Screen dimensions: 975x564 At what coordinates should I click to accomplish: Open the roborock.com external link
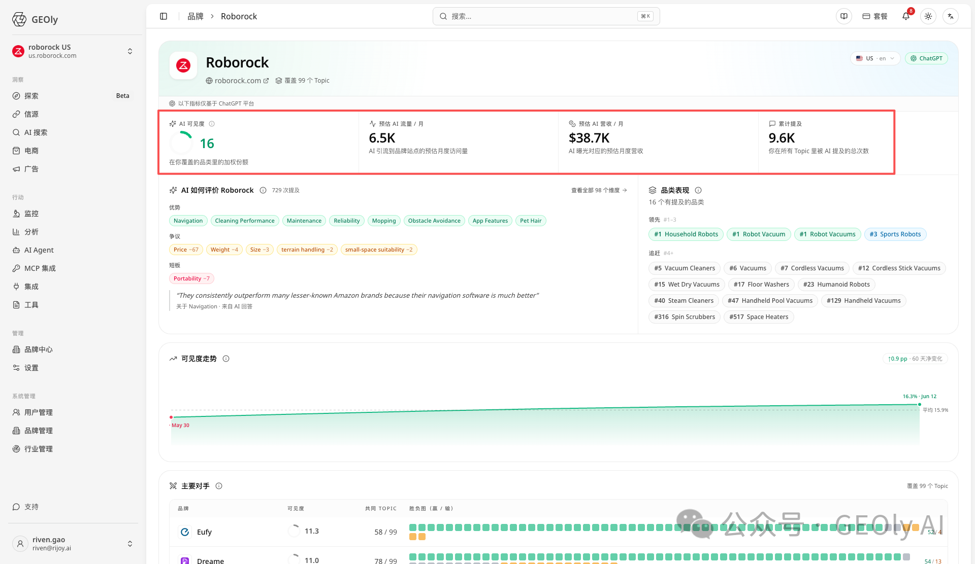coord(237,81)
